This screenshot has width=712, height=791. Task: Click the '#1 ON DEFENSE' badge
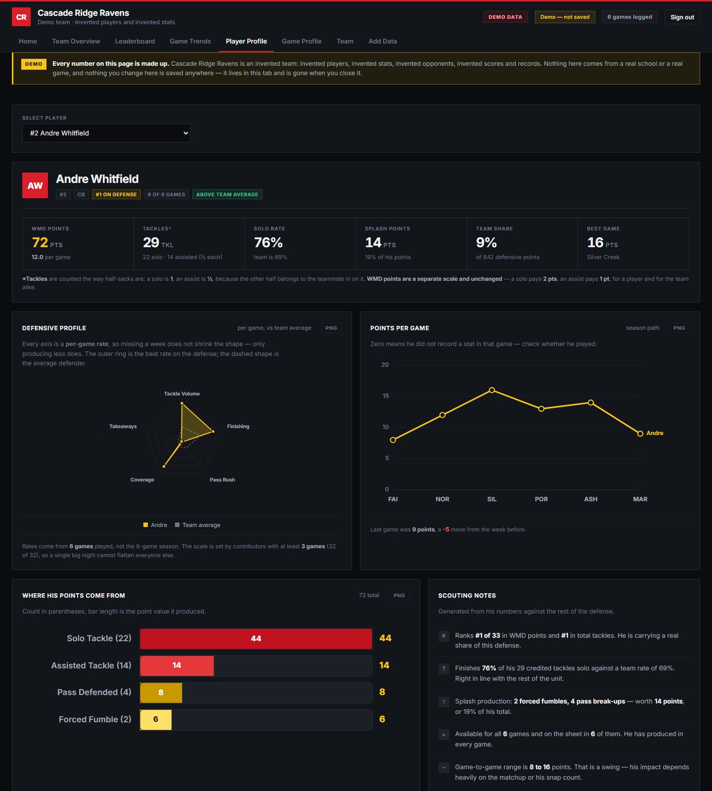116,194
